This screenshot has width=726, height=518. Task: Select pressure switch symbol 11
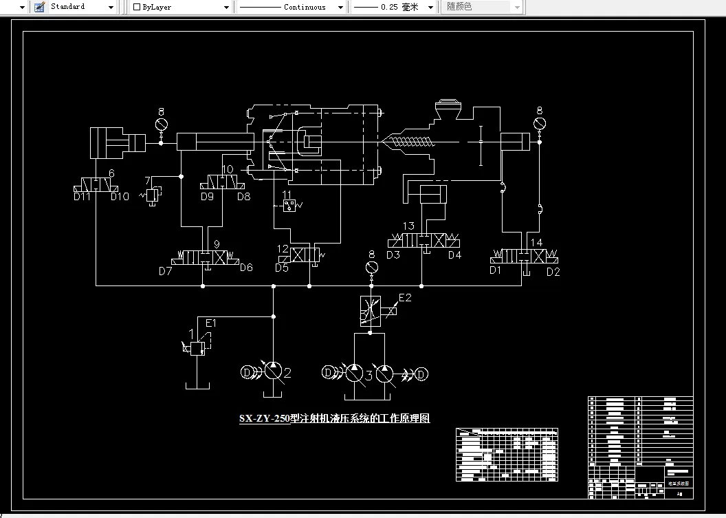click(x=290, y=206)
